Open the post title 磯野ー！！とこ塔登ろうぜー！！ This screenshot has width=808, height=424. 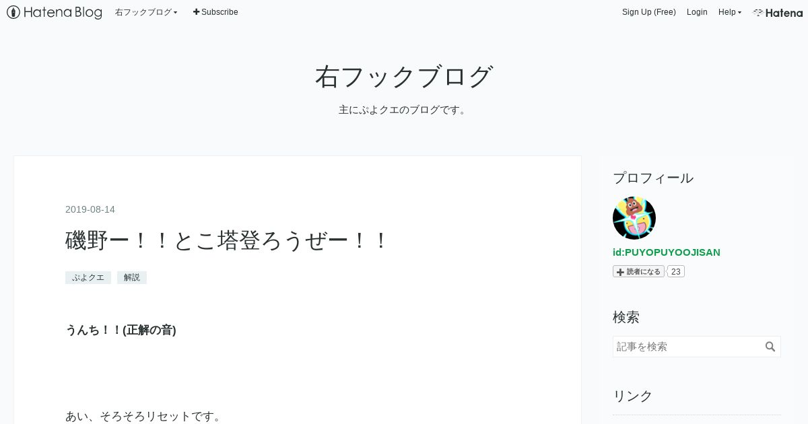pyautogui.click(x=227, y=240)
